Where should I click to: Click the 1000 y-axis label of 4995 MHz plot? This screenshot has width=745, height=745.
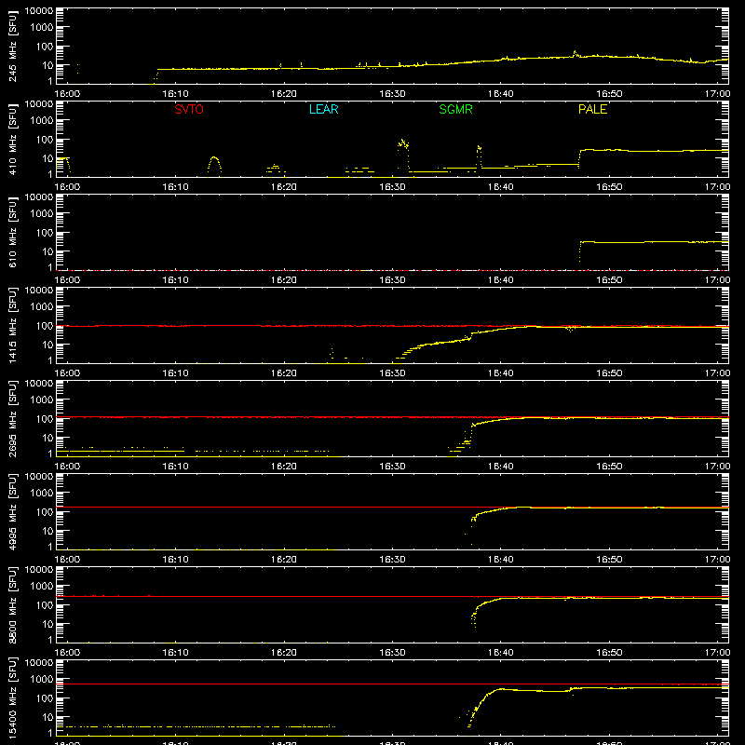click(42, 494)
